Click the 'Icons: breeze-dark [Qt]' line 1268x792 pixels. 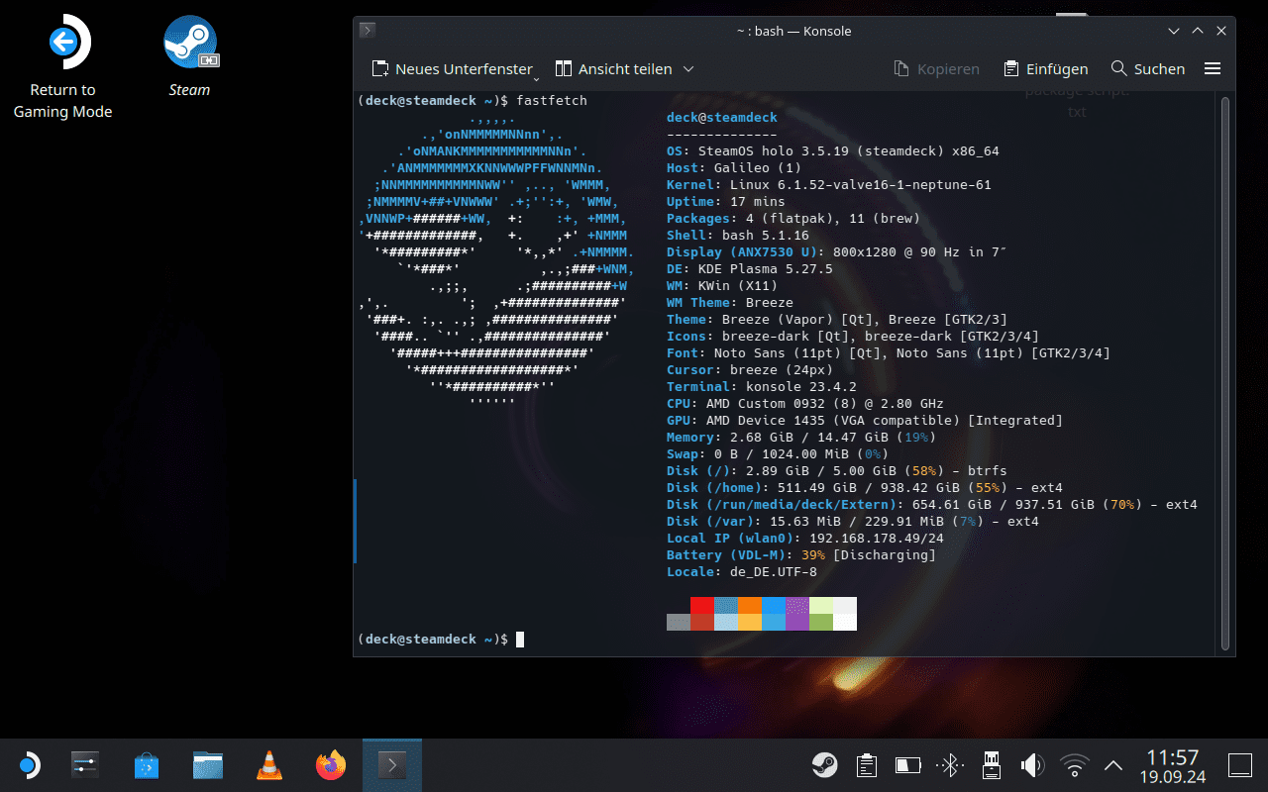tap(853, 337)
